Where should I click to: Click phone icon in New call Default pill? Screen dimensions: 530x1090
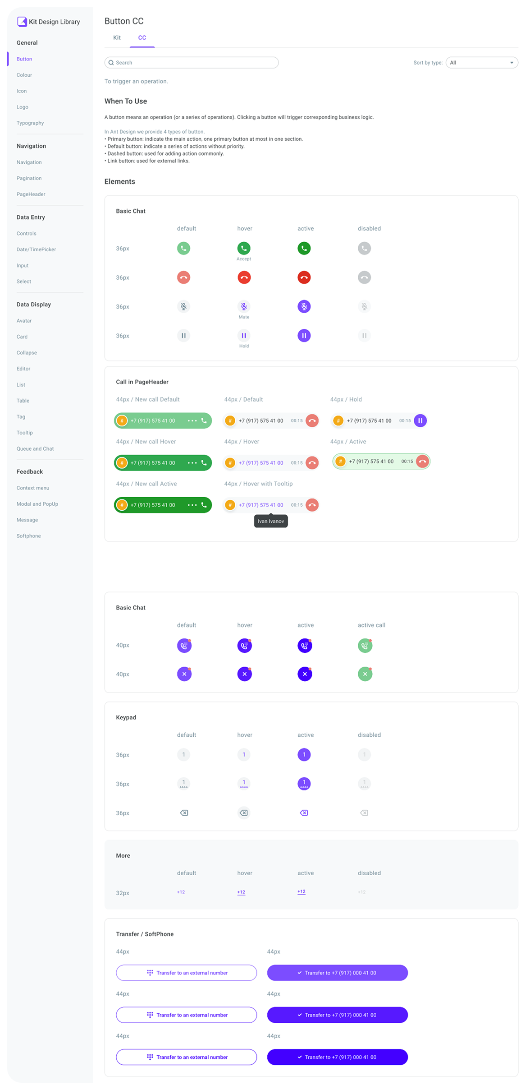pyautogui.click(x=204, y=420)
